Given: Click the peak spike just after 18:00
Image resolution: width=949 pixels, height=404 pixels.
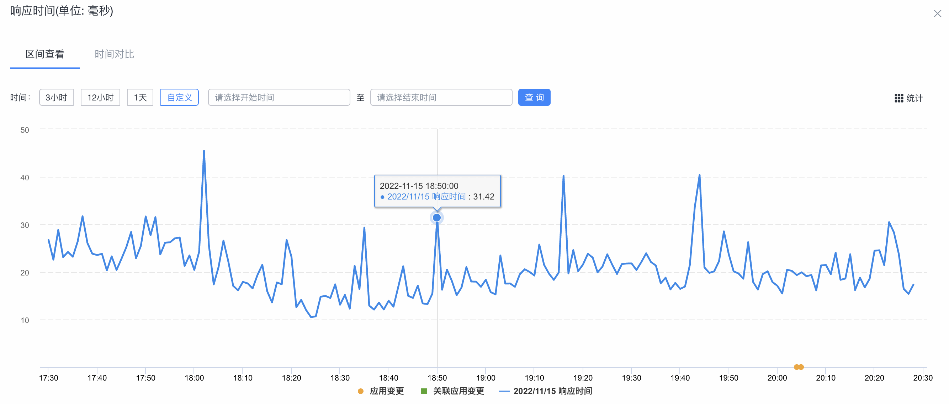Looking at the screenshot, I should pyautogui.click(x=204, y=151).
